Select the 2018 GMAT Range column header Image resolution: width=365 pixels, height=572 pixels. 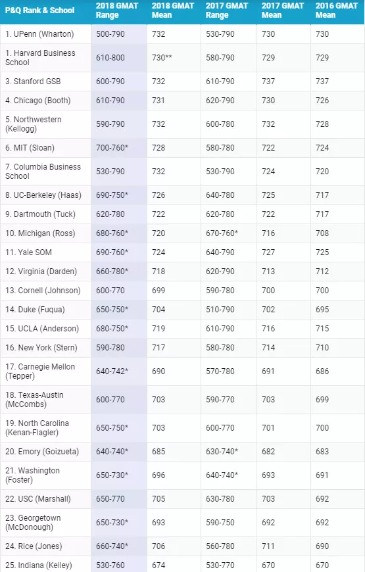(117, 11)
